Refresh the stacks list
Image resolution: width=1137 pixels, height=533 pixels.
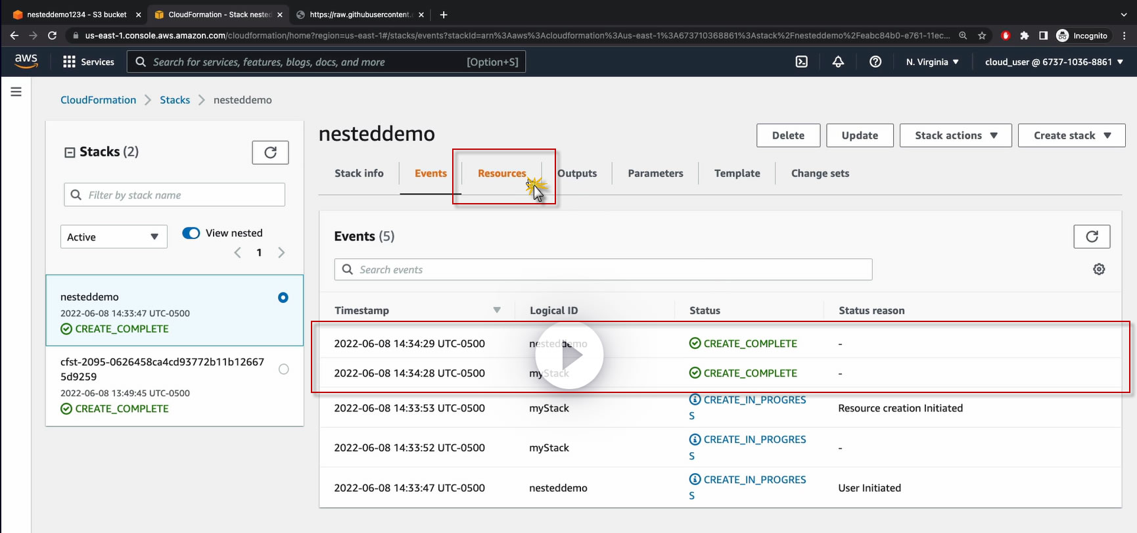(270, 152)
